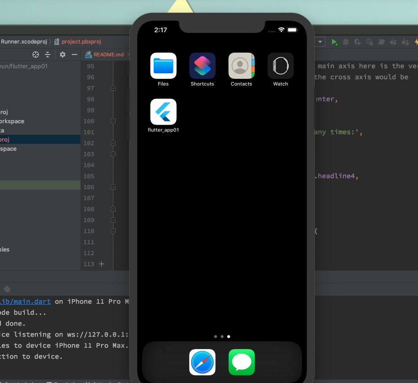The height and width of the screenshot is (383, 418).
Task: Hide the project panel with the minus icon
Action: pos(75,55)
